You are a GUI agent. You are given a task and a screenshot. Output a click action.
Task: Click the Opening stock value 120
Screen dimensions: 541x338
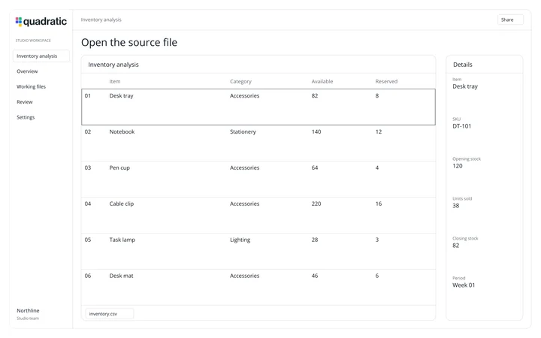point(457,166)
